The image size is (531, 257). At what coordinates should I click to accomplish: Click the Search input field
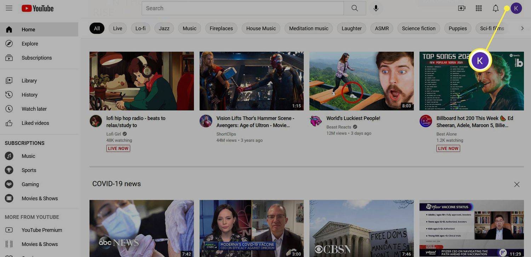click(x=243, y=8)
